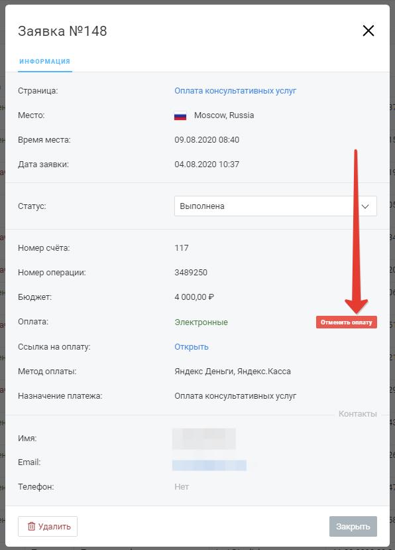Expand the Статус dropdown chevron

[365, 206]
